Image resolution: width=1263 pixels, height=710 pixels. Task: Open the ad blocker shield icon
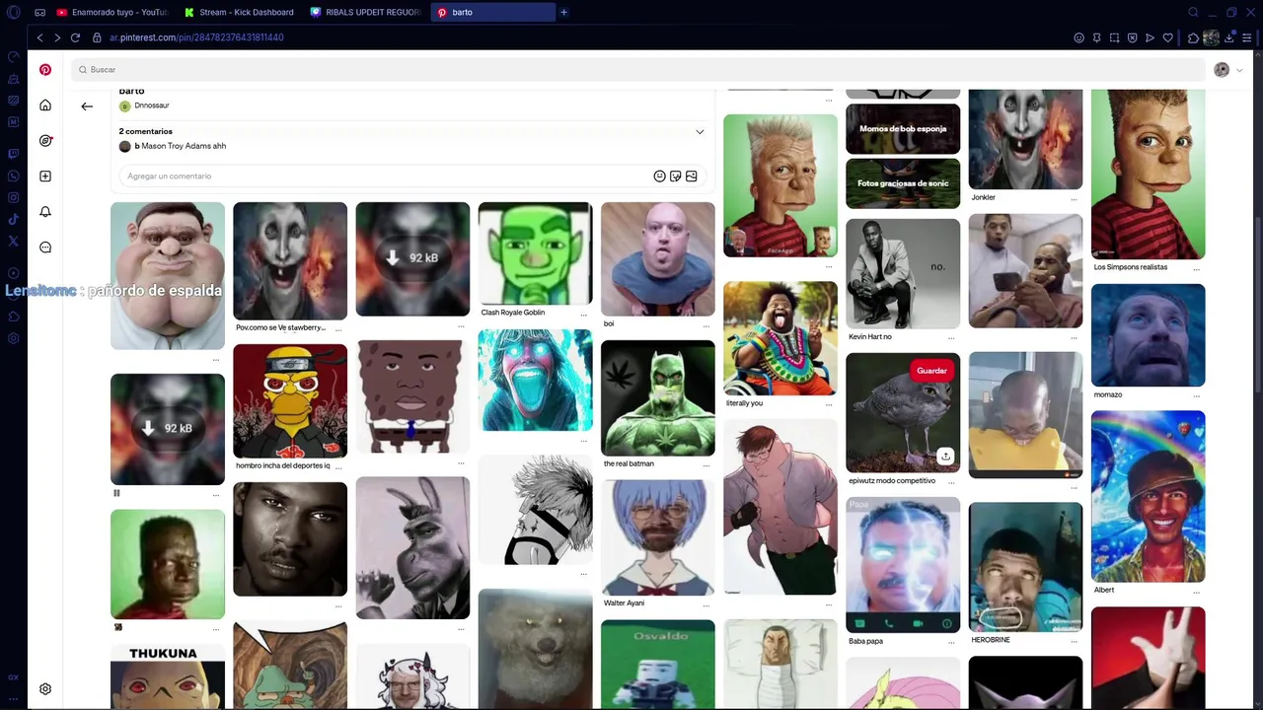(x=1132, y=37)
